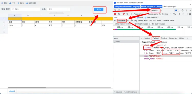Open the Headers tab
Image resolution: width=192 pixels, height=94 pixels.
tap(147, 38)
